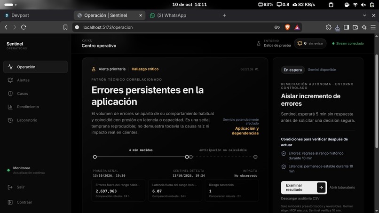Screen dimensions: 379x213
Task: Click the flask icon beside Datos de prueba
Action: tap(258, 44)
